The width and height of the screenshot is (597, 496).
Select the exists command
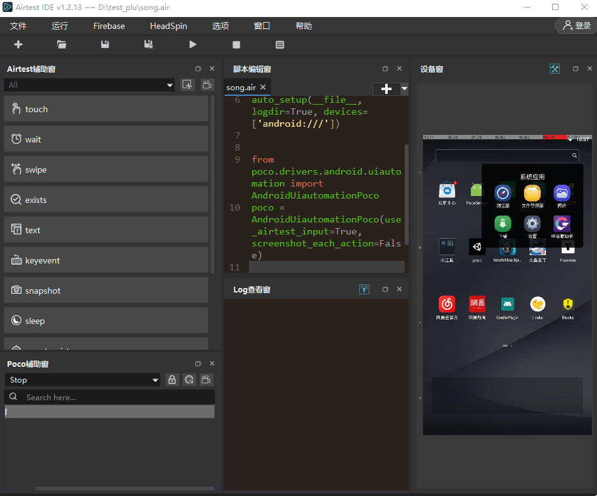(x=107, y=200)
